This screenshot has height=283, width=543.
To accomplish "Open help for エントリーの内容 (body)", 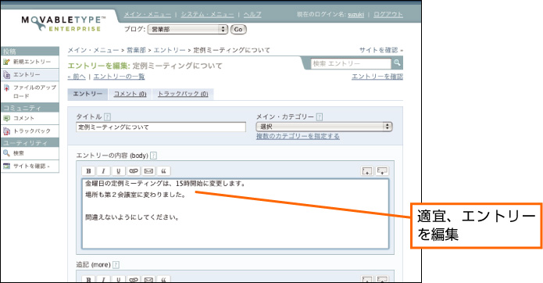I will (153, 156).
